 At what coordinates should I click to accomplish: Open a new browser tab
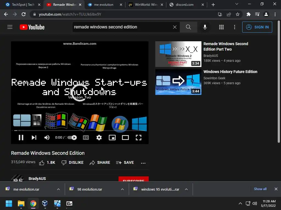point(213,5)
